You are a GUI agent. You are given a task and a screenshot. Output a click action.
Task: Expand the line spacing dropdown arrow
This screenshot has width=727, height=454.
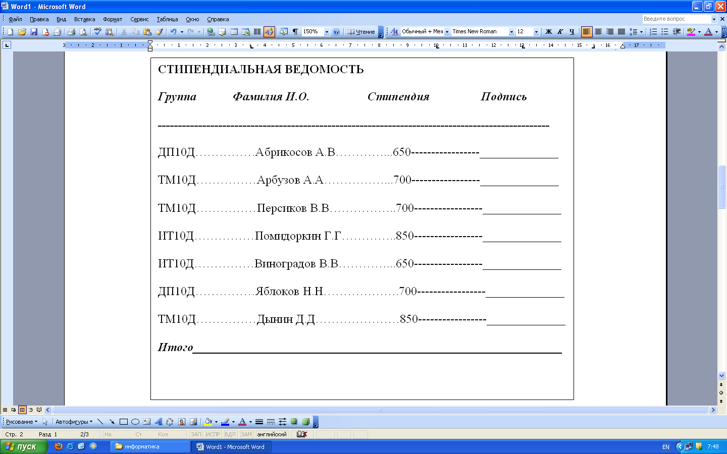(642, 32)
